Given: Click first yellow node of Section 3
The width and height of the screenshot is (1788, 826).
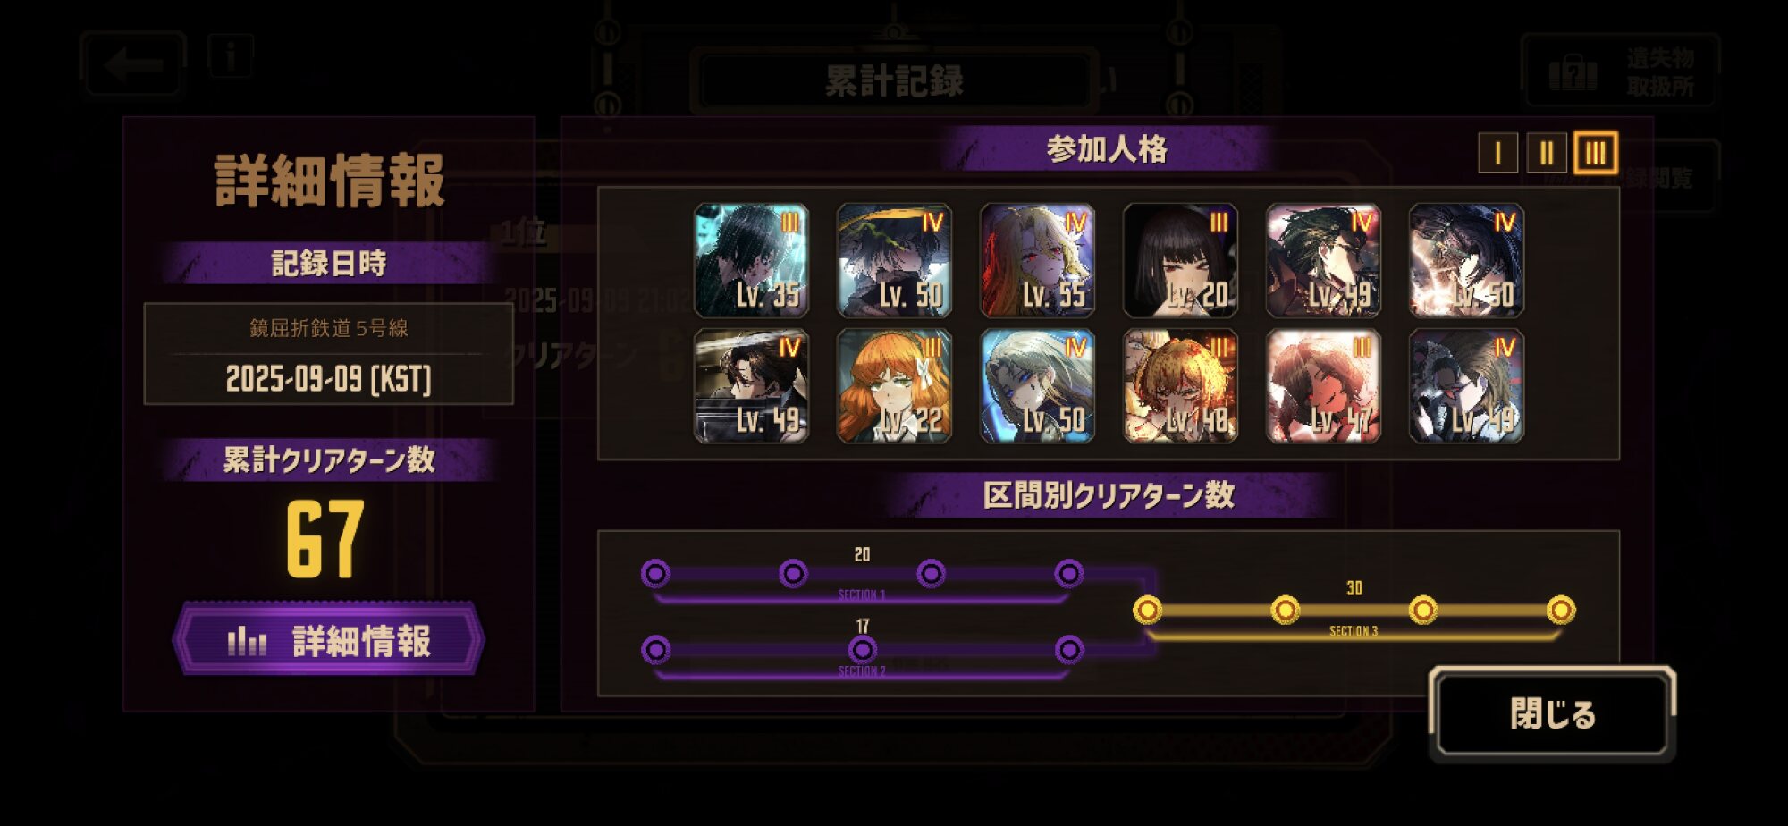Looking at the screenshot, I should pos(1147,611).
